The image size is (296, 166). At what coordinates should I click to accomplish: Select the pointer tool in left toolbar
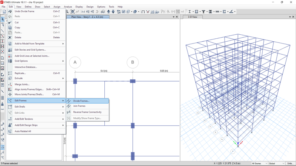pos(3,19)
